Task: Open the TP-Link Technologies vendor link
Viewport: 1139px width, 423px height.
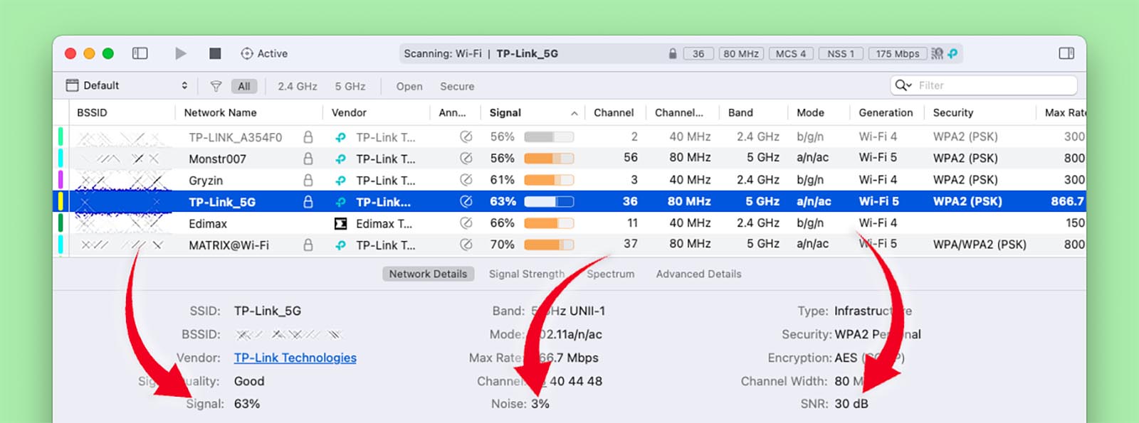Action: pos(295,358)
